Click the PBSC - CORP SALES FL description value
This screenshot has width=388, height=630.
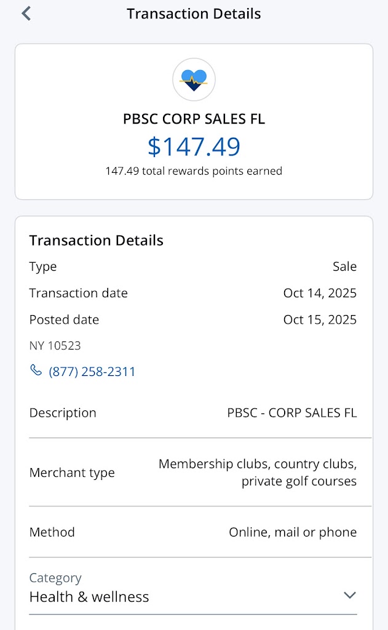(x=291, y=413)
